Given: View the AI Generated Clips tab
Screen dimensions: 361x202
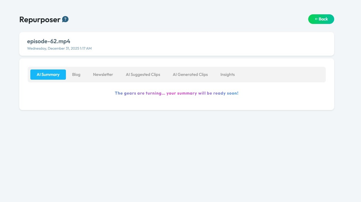Looking at the screenshot, I should click(x=190, y=74).
